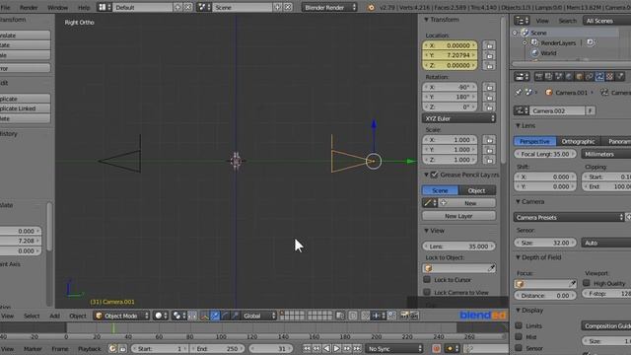631x355 pixels.
Task: Collapse the Depth of Field panel
Action: click(518, 257)
